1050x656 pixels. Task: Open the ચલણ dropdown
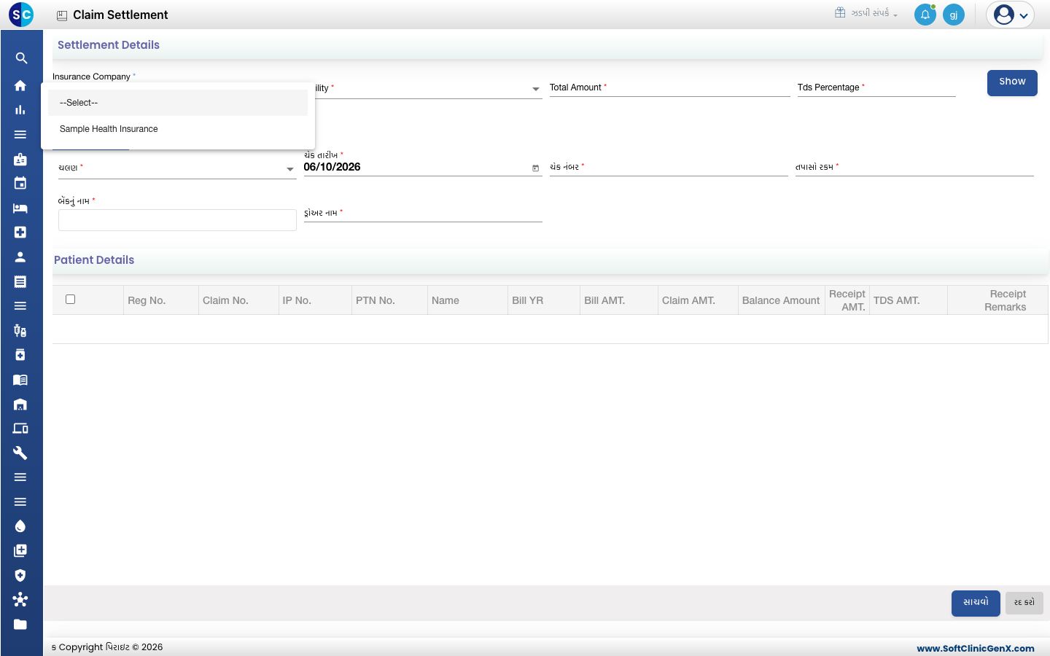177,168
